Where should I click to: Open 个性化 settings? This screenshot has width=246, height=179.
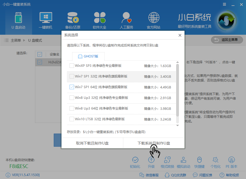216,162
